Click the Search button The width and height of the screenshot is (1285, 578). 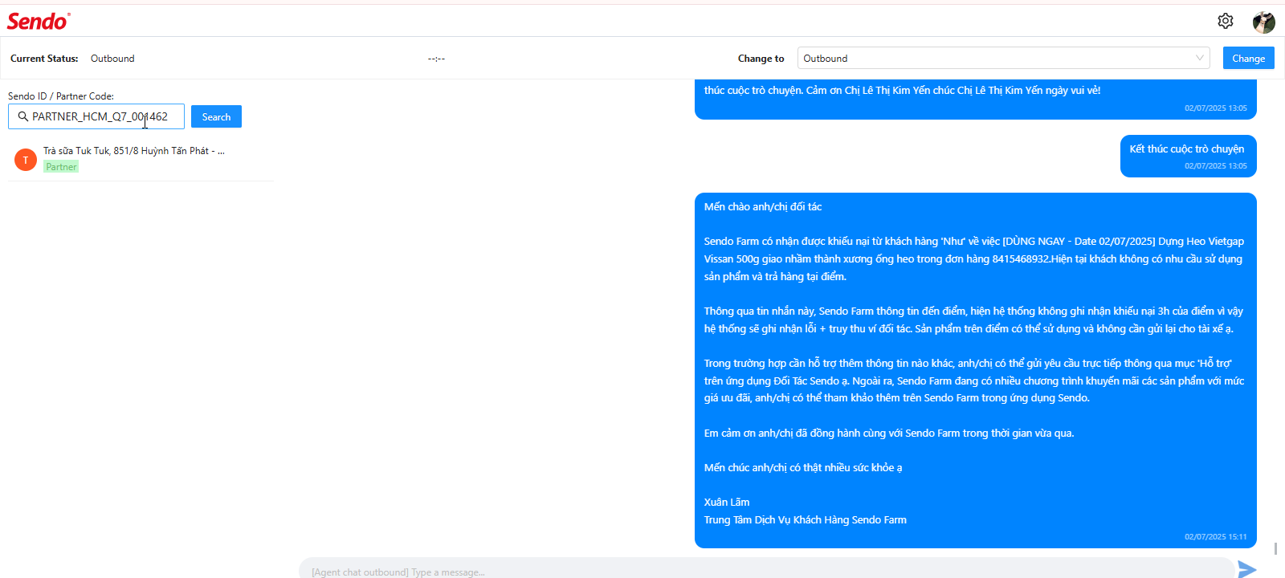(216, 116)
